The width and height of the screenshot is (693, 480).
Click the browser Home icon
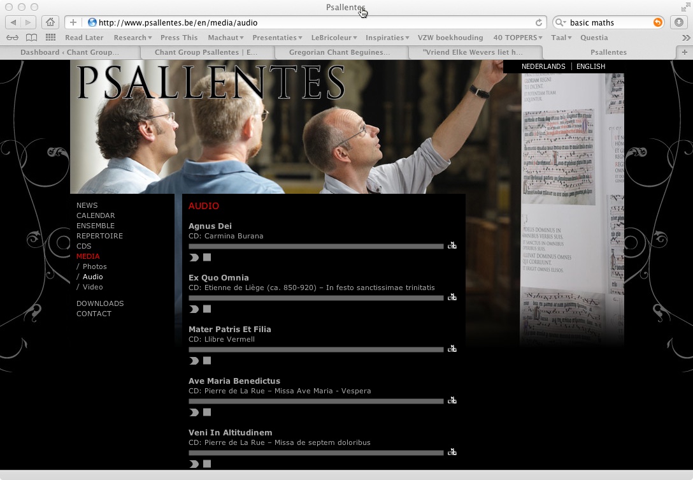[50, 22]
